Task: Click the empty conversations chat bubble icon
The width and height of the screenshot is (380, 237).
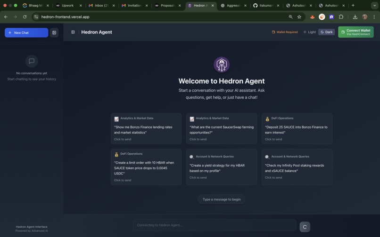Action: [x=32, y=61]
